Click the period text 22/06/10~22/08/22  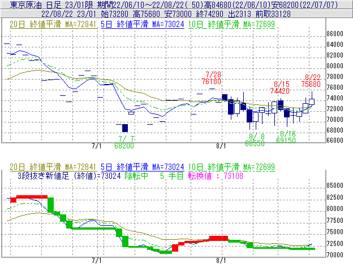149,5
